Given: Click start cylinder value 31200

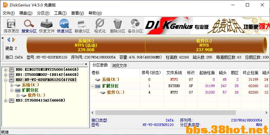Looking at the screenshot, I should pos(210,92).
